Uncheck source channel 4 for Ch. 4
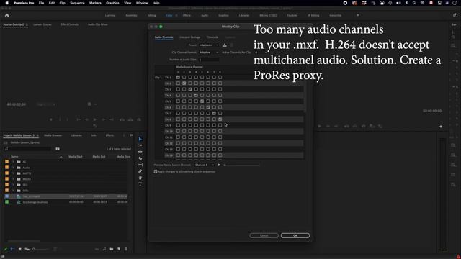Image resolution: width=461 pixels, height=259 pixels. 196,96
